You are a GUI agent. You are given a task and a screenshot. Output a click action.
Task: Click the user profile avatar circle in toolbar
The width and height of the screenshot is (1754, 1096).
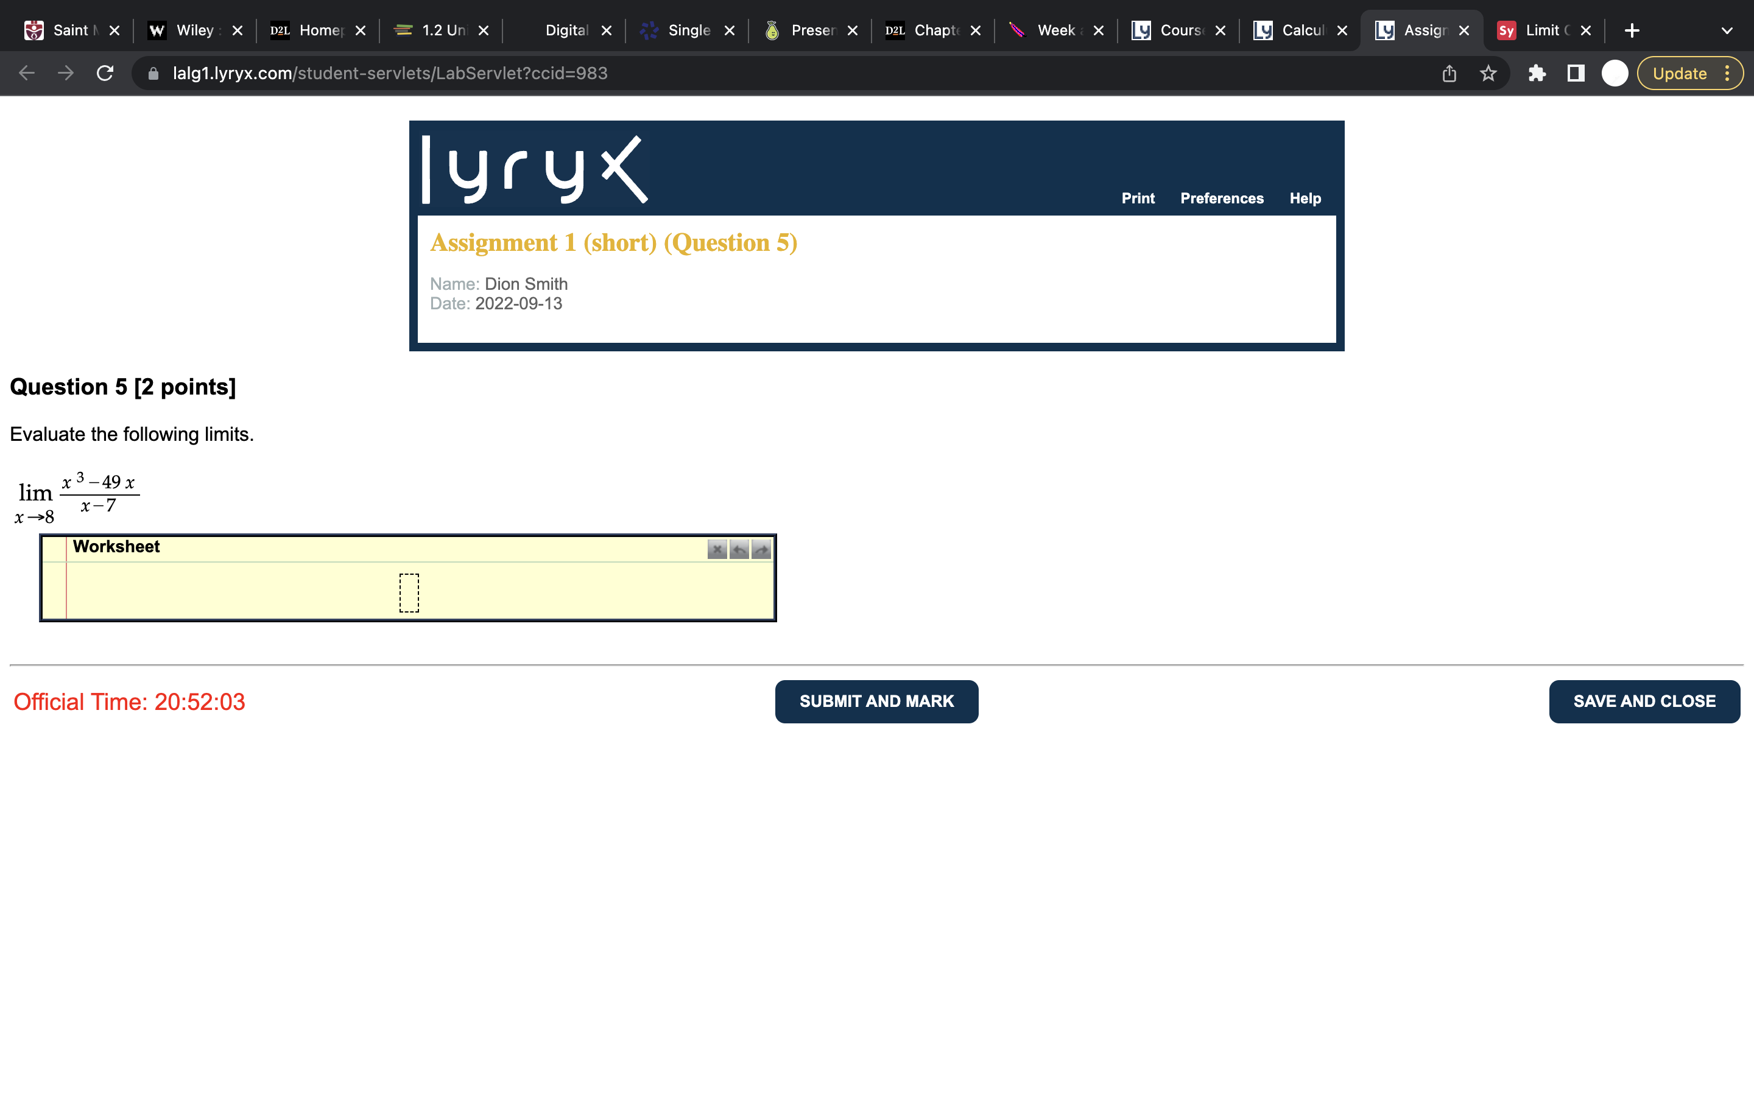(x=1615, y=73)
